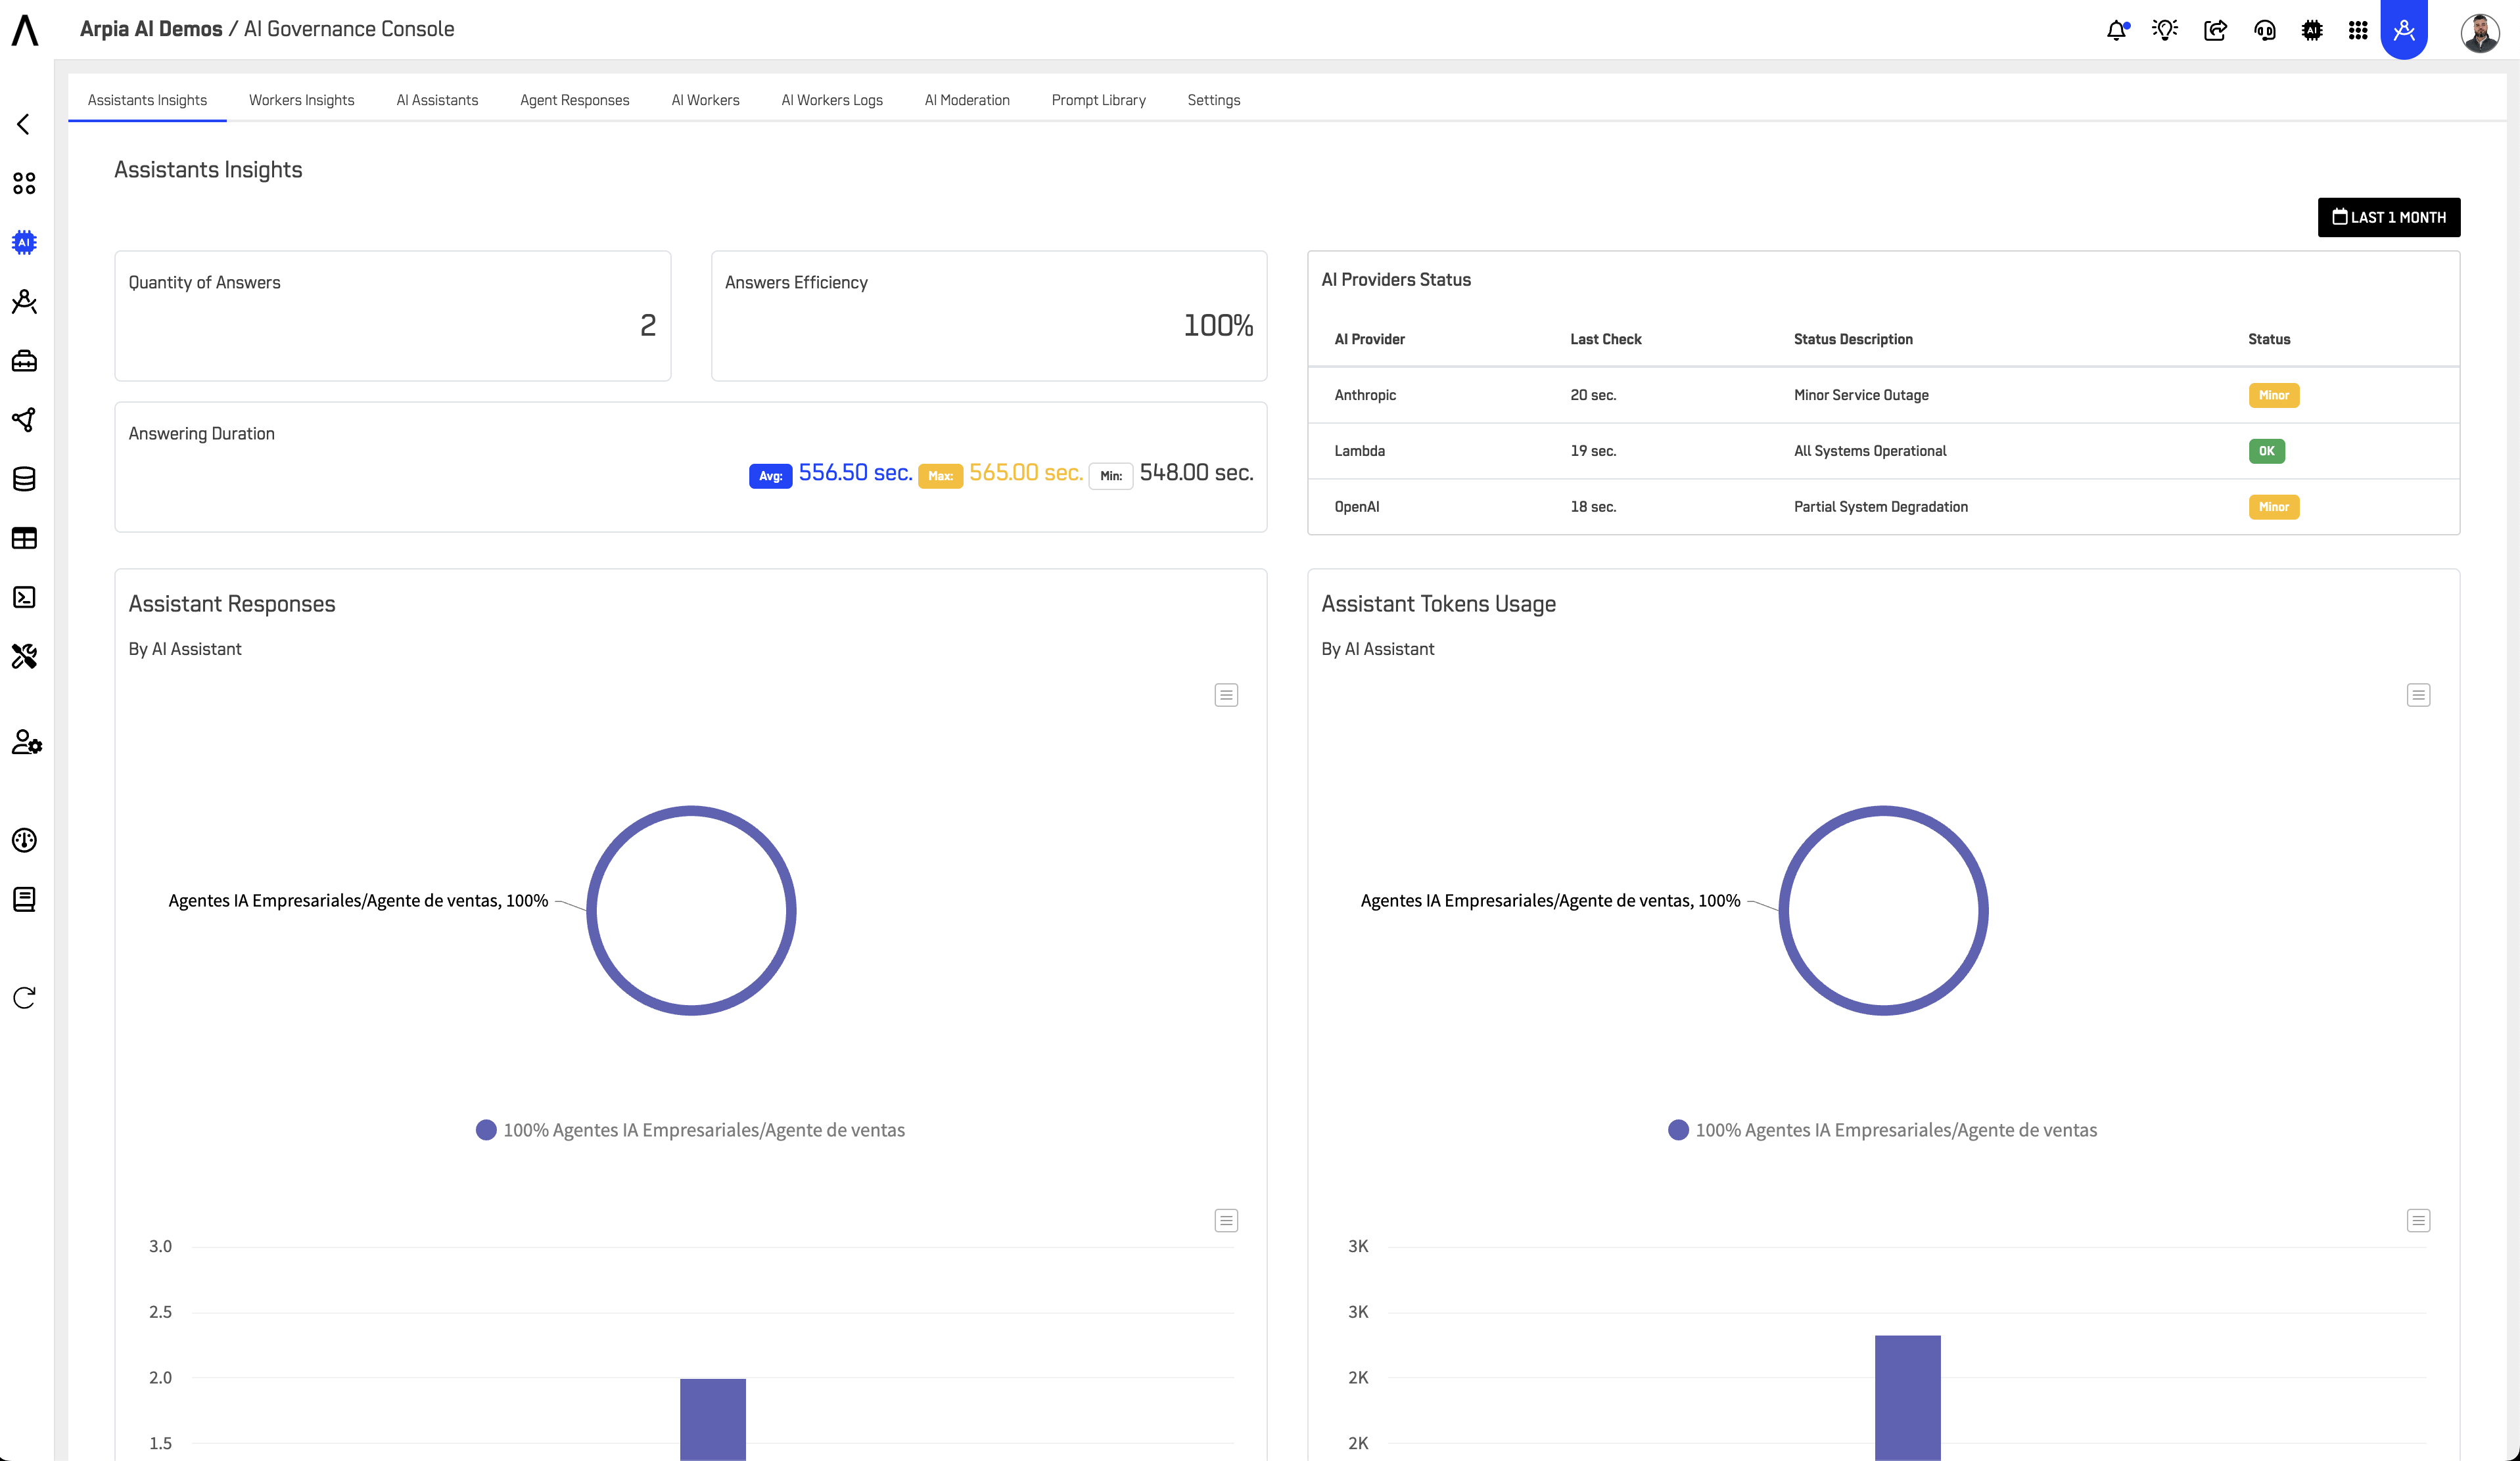Open the apps grid icon
2520x1461 pixels.
(2358, 30)
